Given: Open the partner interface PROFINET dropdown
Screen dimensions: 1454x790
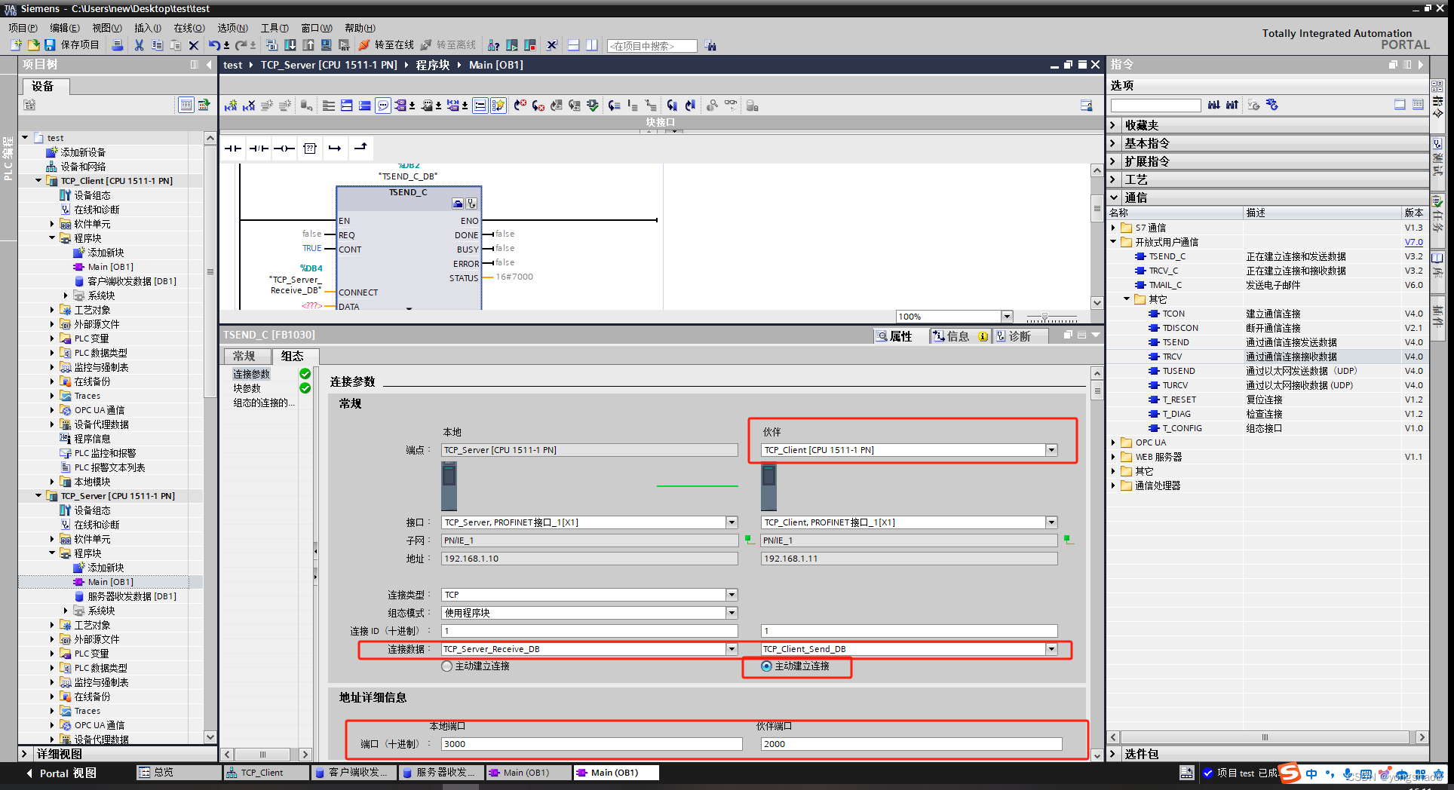Looking at the screenshot, I should click(1051, 522).
